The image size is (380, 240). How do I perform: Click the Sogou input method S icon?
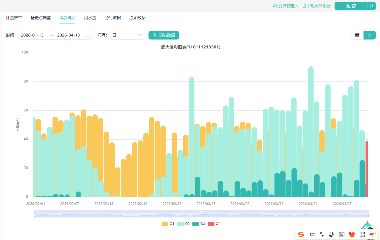(301, 235)
